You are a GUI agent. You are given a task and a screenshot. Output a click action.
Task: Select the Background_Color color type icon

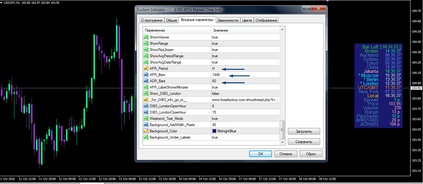146,131
